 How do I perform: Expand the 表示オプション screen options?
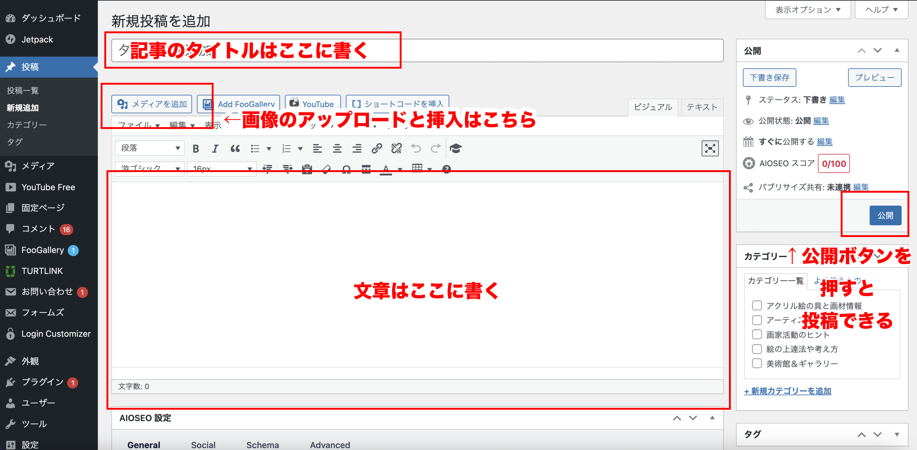point(807,10)
